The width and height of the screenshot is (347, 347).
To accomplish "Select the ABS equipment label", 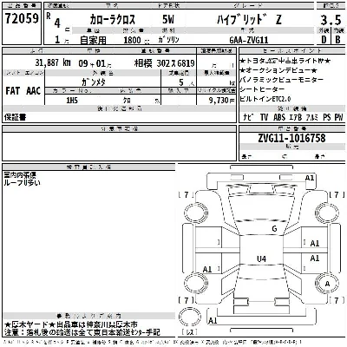I will [x=279, y=117].
